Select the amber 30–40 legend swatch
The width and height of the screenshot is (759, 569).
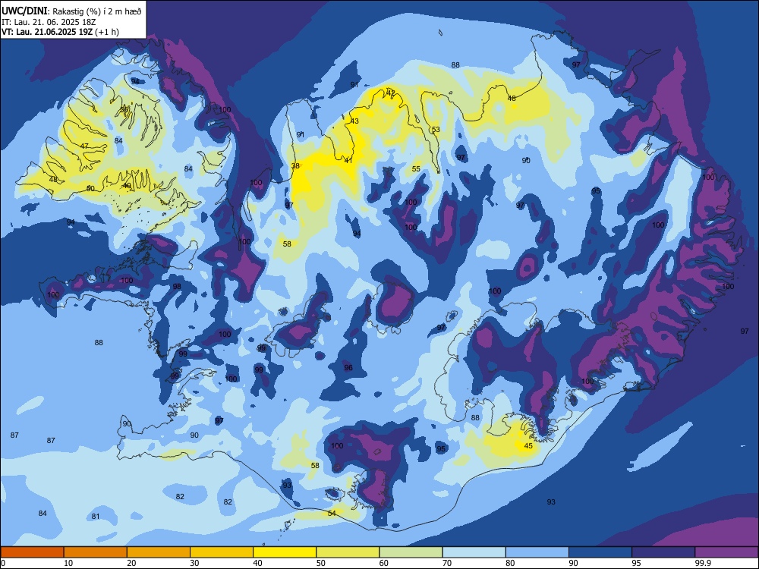(x=222, y=552)
